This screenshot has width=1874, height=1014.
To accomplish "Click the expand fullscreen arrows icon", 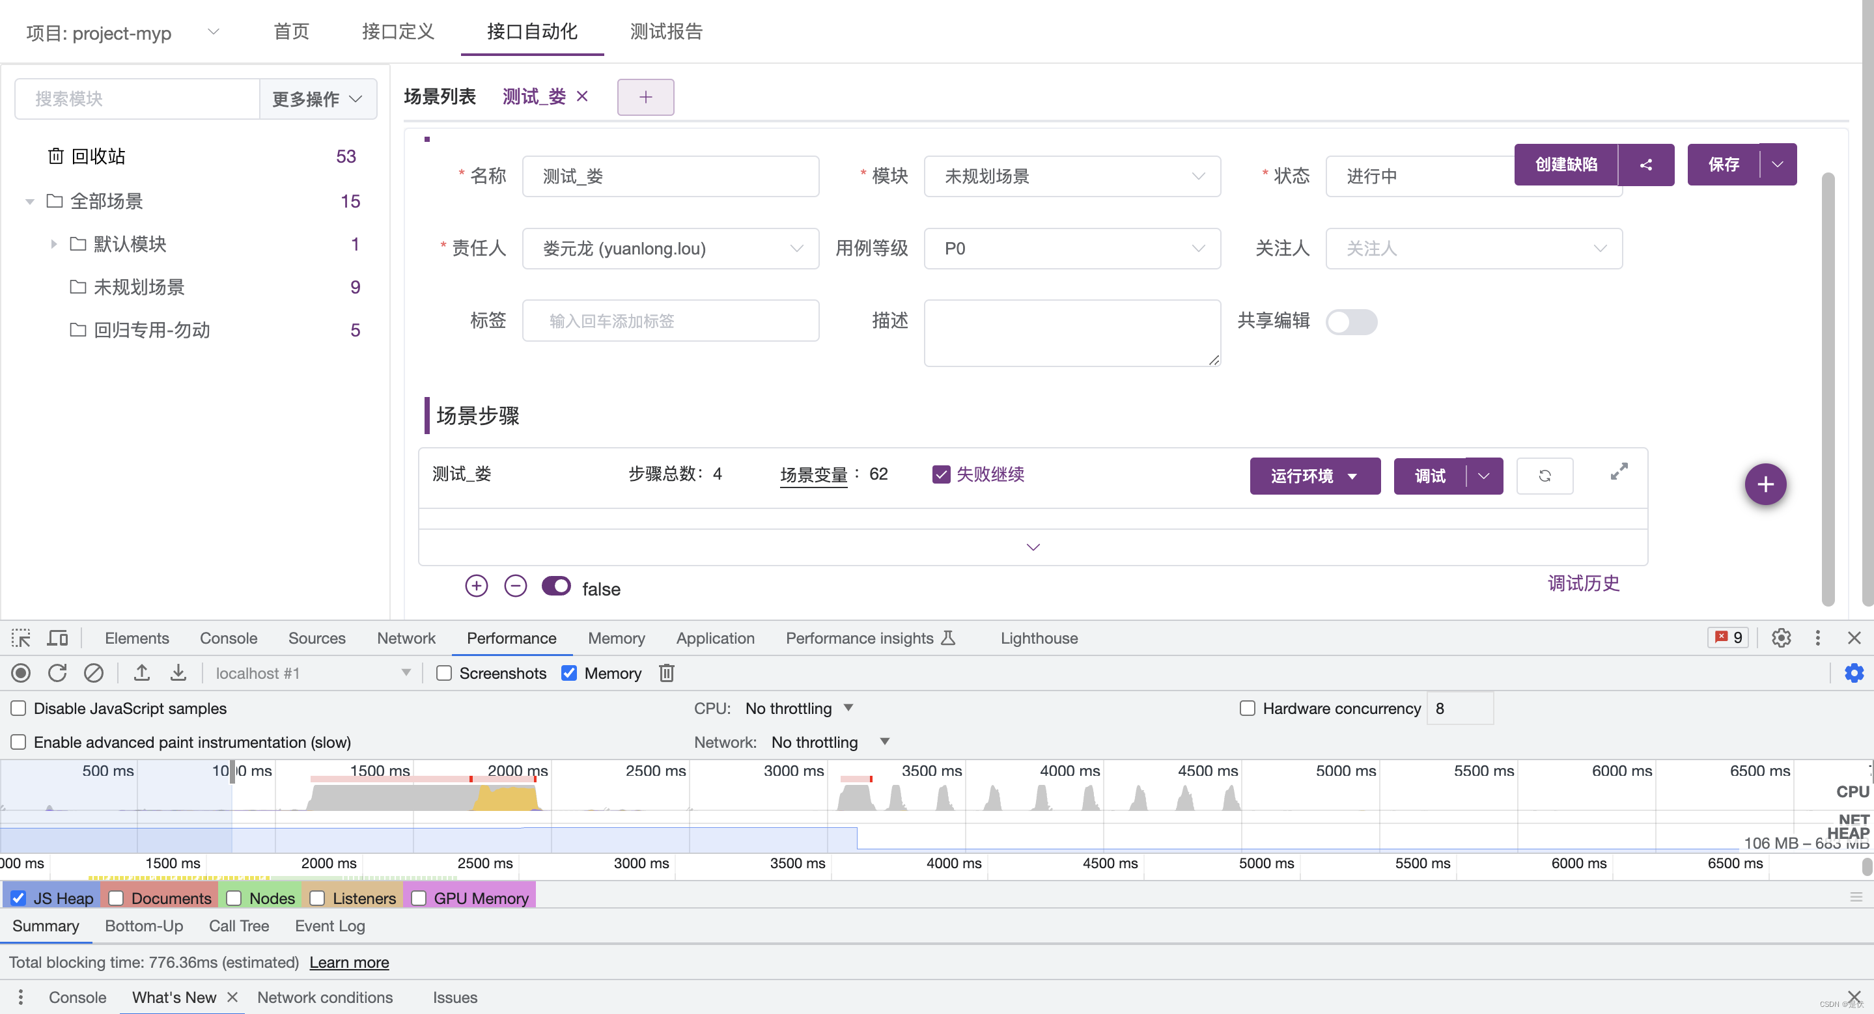I will click(x=1619, y=472).
